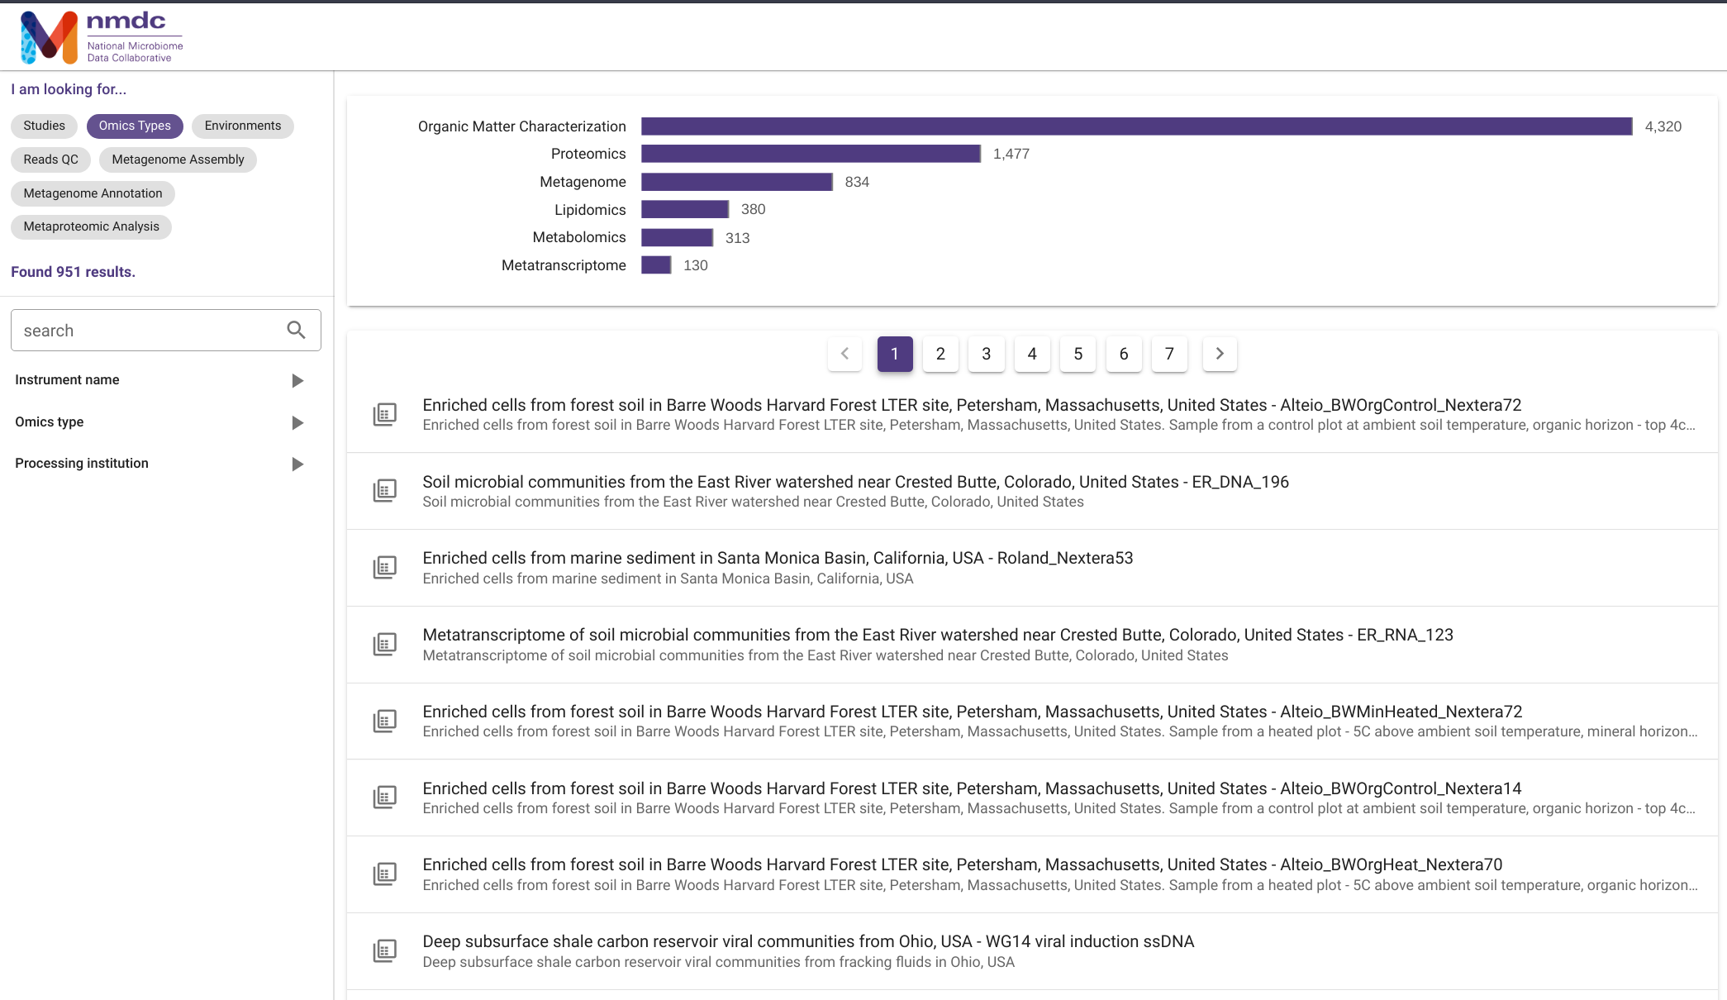
Task: Select the Reads QC category
Action: point(50,160)
